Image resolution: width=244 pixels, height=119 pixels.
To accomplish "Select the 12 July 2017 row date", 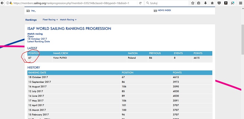I will point(36,91).
